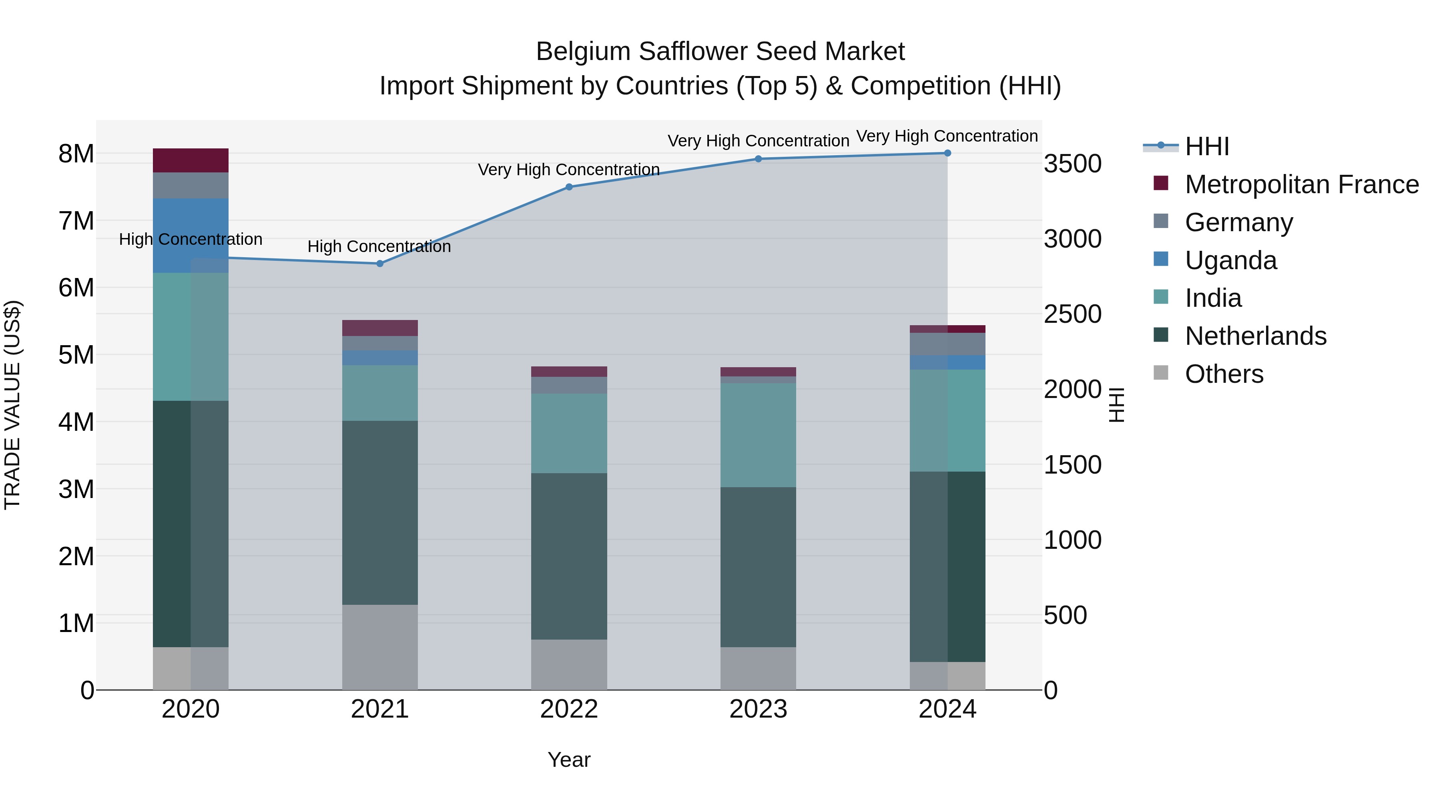Click the 2020 Uganda bar segment
1441x810 pixels.
[x=191, y=235]
